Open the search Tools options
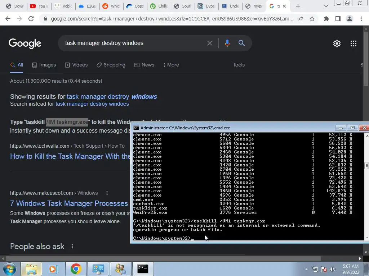The image size is (369, 276). pos(239,65)
